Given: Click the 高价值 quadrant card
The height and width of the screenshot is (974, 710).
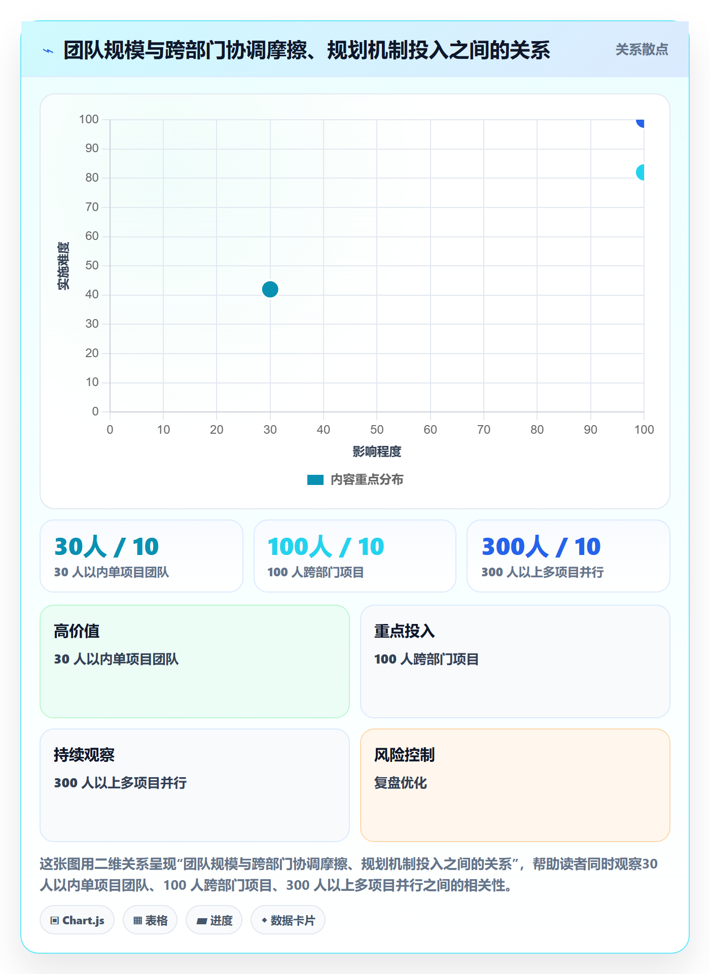Looking at the screenshot, I should click(195, 662).
